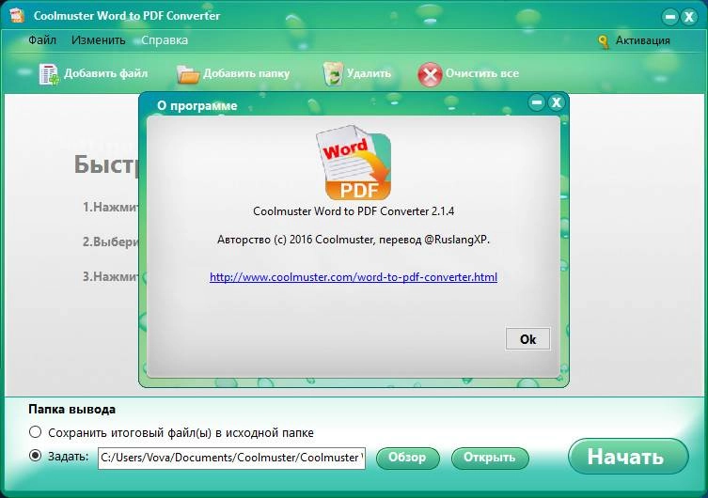Viewport: 708px width, 498px height.
Task: Click the Удалить toolbar label
Action: tap(369, 73)
